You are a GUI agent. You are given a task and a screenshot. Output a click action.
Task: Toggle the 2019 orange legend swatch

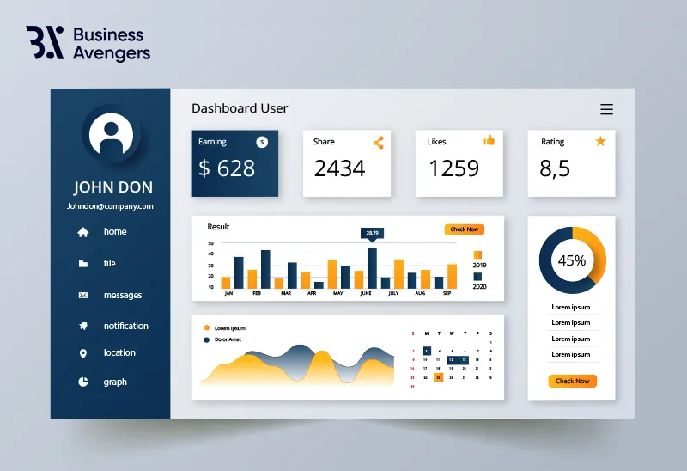point(477,254)
